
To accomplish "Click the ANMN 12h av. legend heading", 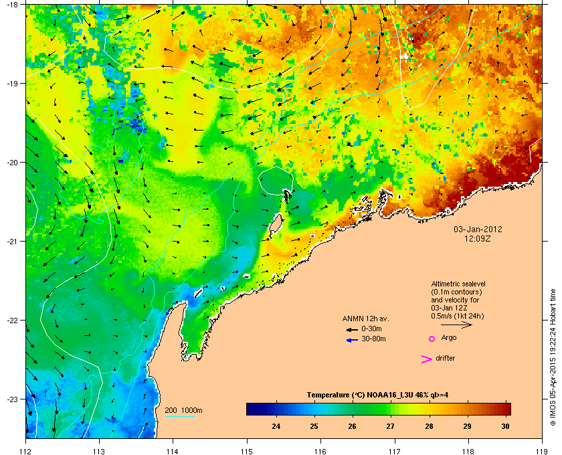I will pyautogui.click(x=365, y=318).
